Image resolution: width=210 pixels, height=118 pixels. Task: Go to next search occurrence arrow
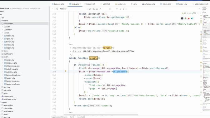point(120,9)
